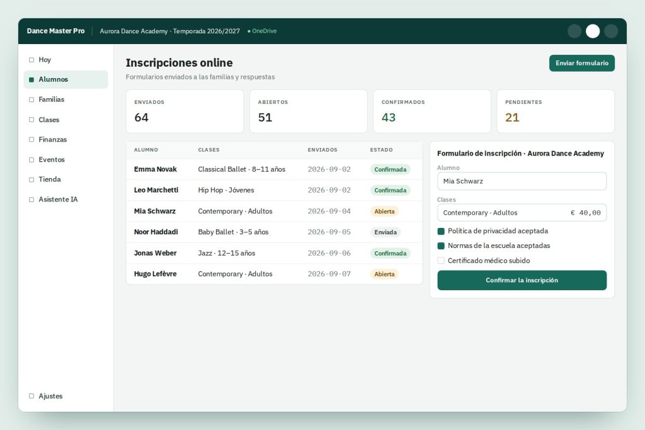Click Jazz · 12–15 años cell
The height and width of the screenshot is (430, 645).
click(227, 253)
